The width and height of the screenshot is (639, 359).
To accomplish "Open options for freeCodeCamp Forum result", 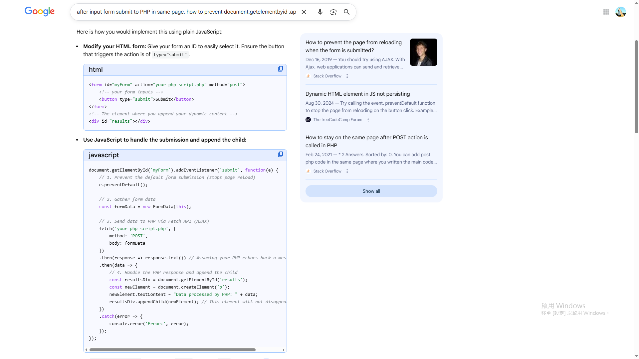I will [368, 120].
